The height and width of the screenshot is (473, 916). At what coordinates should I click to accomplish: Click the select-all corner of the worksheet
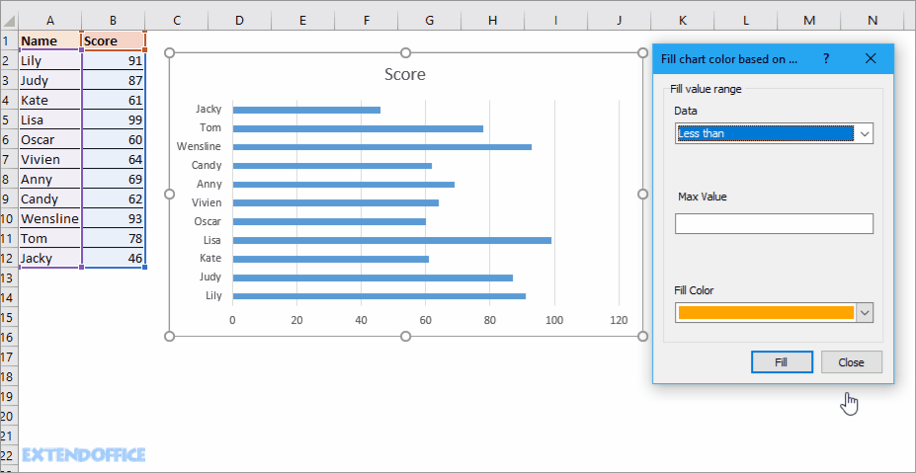click(x=9, y=21)
